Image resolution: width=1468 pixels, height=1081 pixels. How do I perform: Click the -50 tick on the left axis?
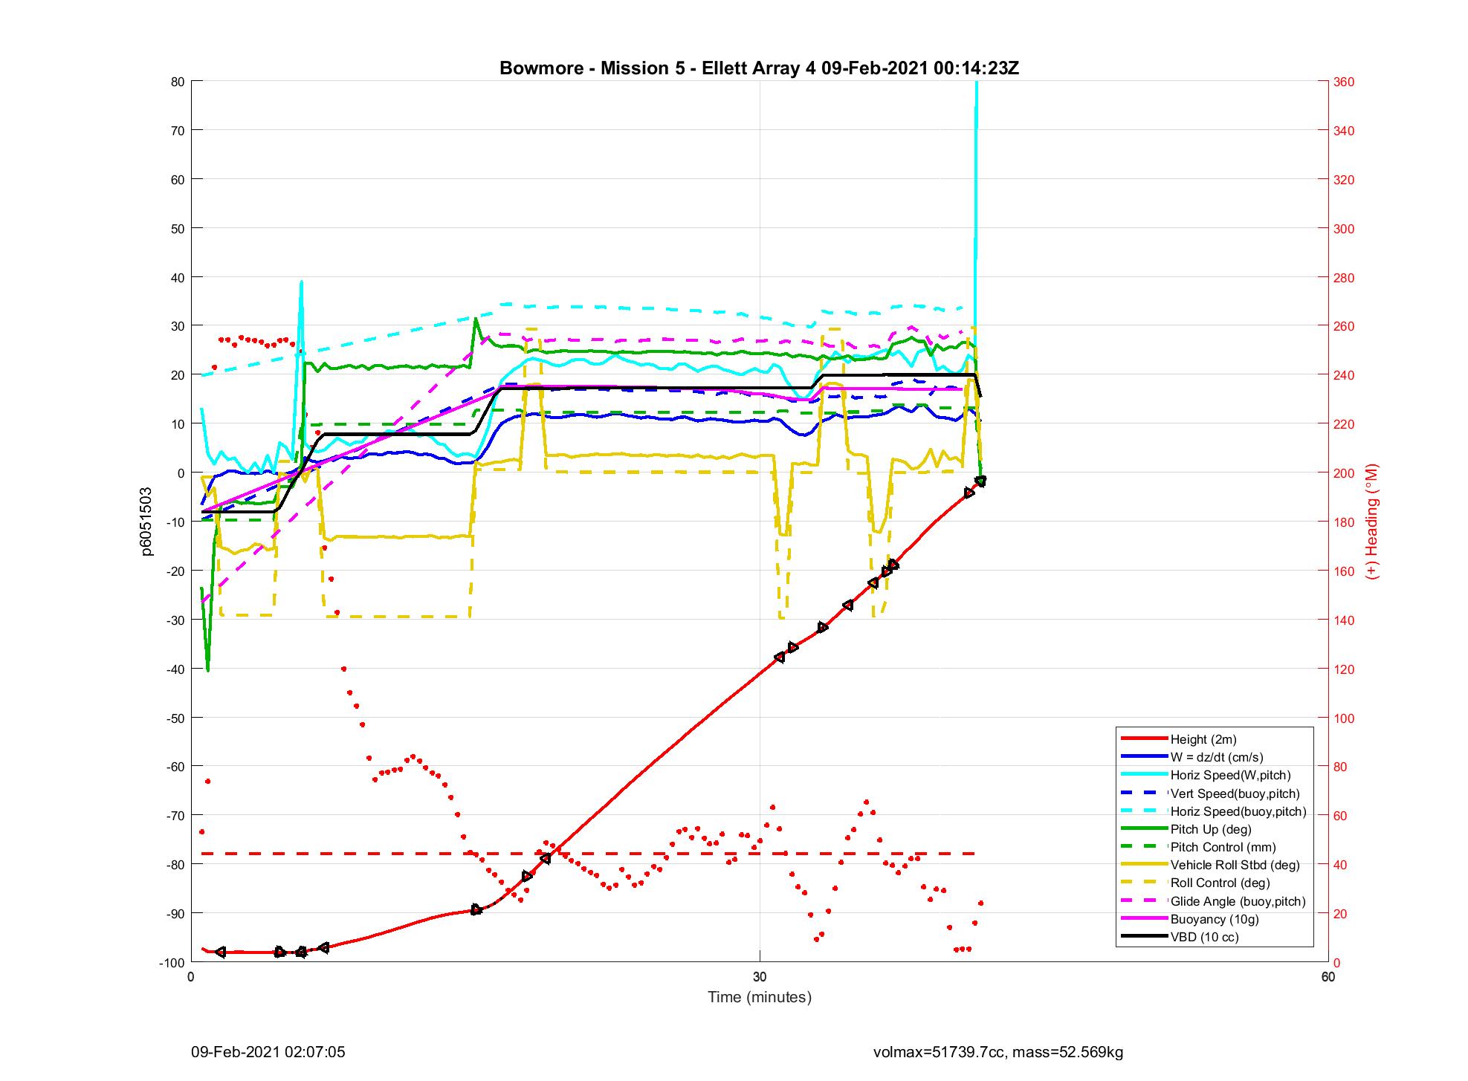pyautogui.click(x=175, y=718)
